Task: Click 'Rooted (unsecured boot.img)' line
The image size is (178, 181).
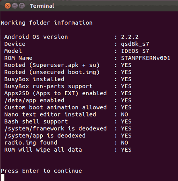Action: pyautogui.click(x=68, y=72)
